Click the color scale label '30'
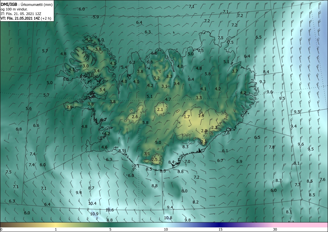328x232 pixels. (x=275, y=230)
